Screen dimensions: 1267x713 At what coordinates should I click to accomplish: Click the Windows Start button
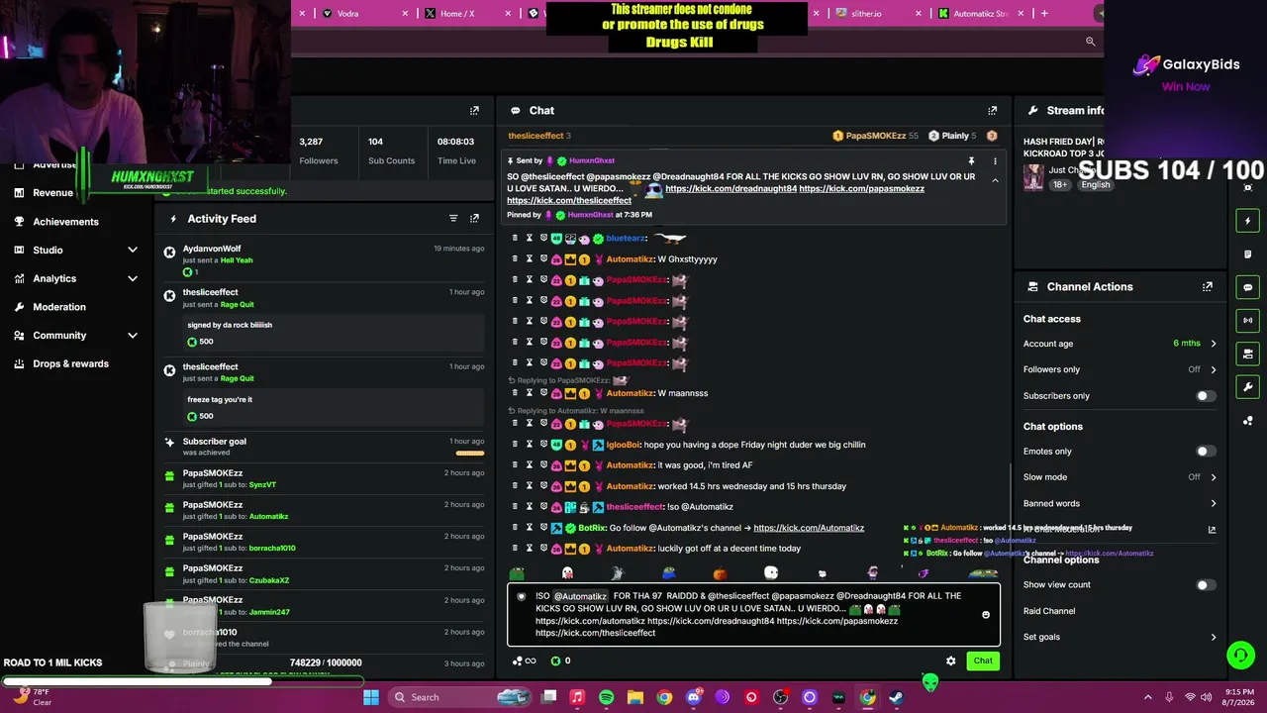pyautogui.click(x=371, y=697)
